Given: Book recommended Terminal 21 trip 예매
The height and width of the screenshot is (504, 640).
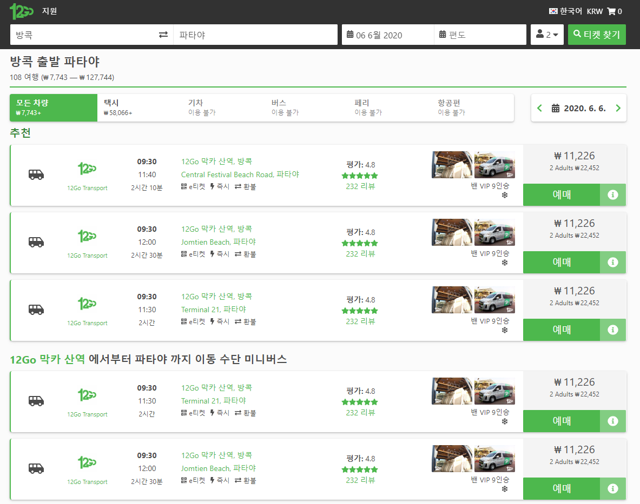Looking at the screenshot, I should point(562,330).
